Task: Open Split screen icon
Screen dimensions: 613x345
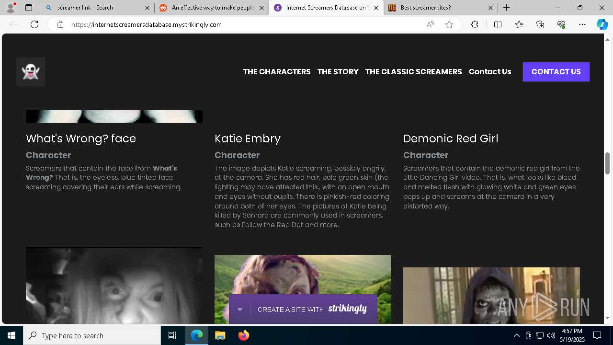Action: pyautogui.click(x=498, y=24)
